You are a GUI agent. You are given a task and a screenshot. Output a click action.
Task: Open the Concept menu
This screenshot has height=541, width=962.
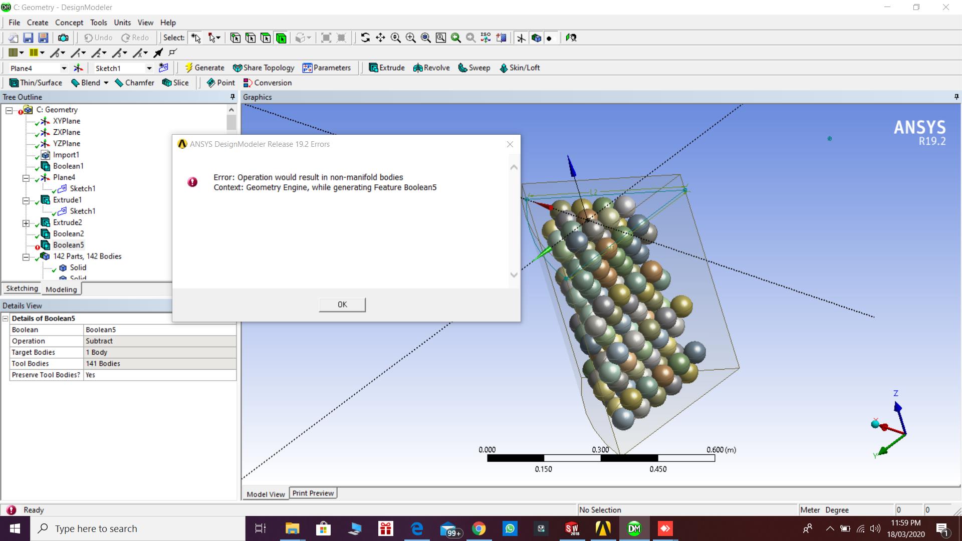click(x=69, y=23)
